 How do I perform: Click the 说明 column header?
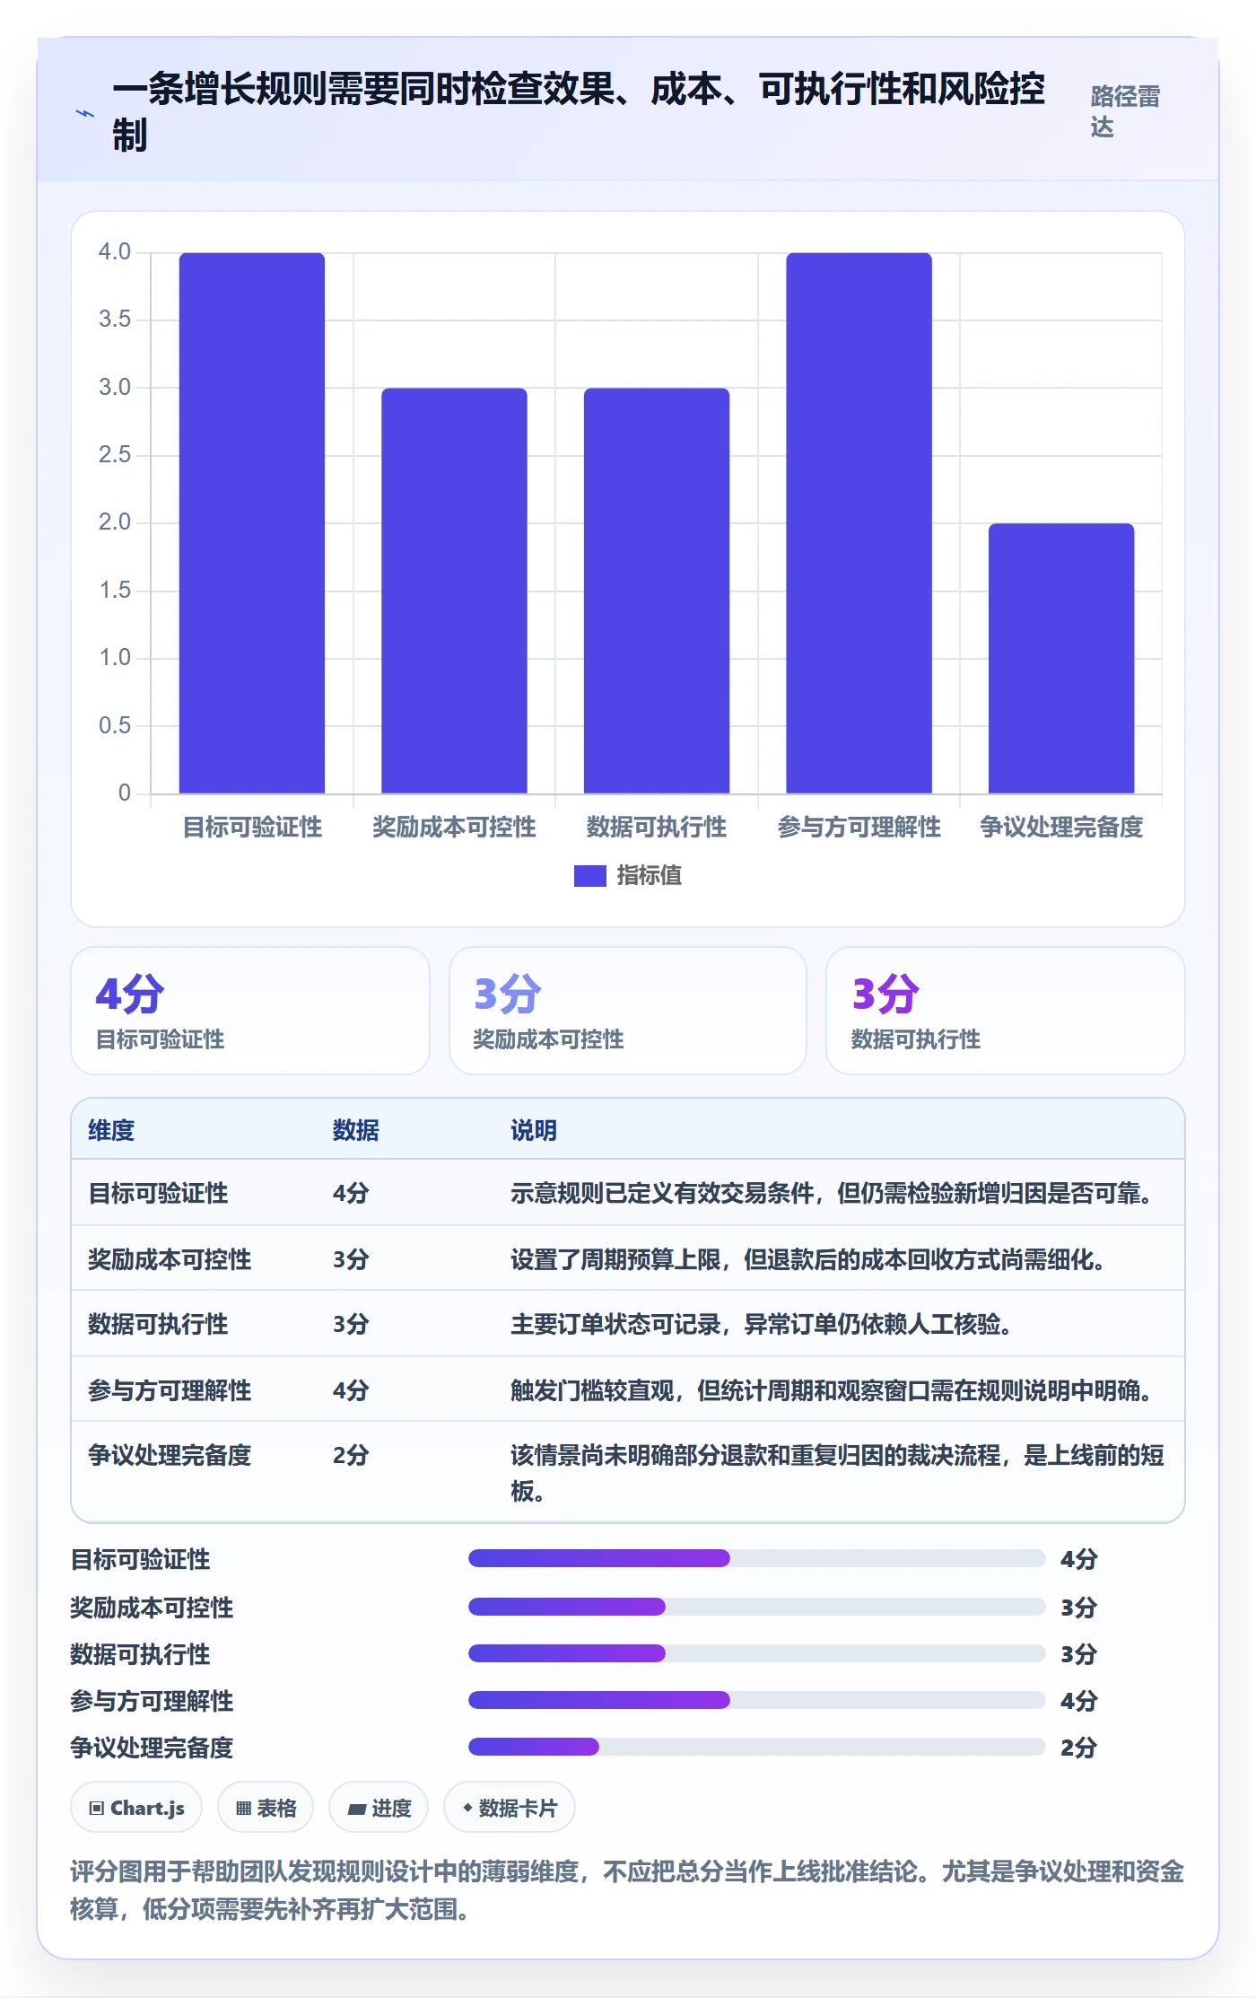tap(534, 1130)
